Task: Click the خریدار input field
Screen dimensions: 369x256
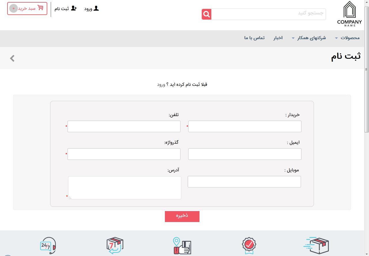Action: click(x=245, y=126)
